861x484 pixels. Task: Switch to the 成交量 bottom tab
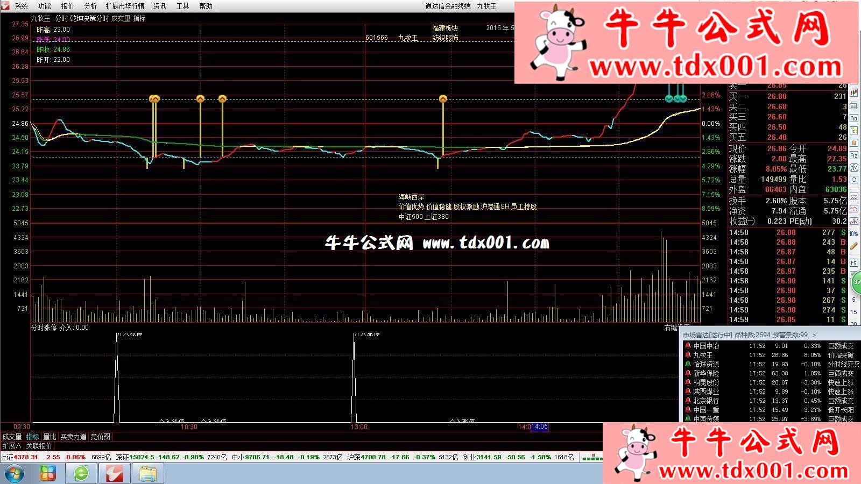[x=12, y=437]
